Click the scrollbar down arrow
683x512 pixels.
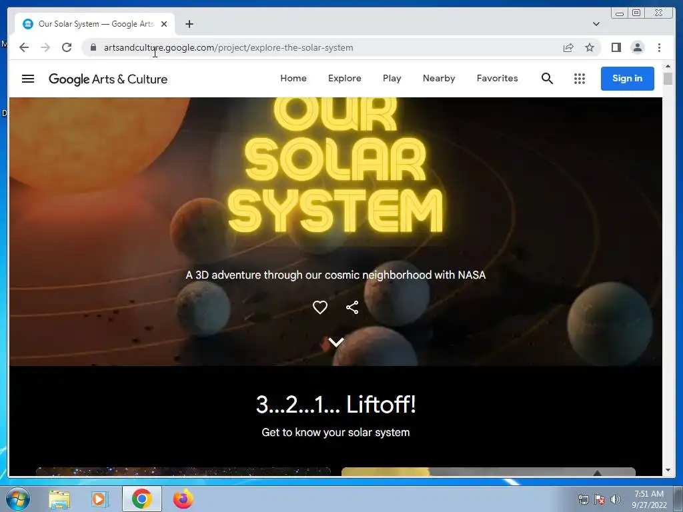(668, 470)
